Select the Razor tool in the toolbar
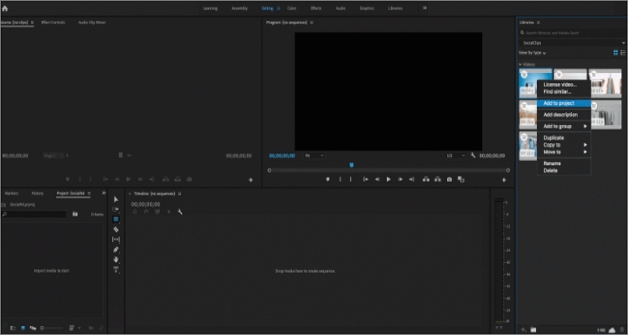Viewport: 628px width, 335px height. 116,229
